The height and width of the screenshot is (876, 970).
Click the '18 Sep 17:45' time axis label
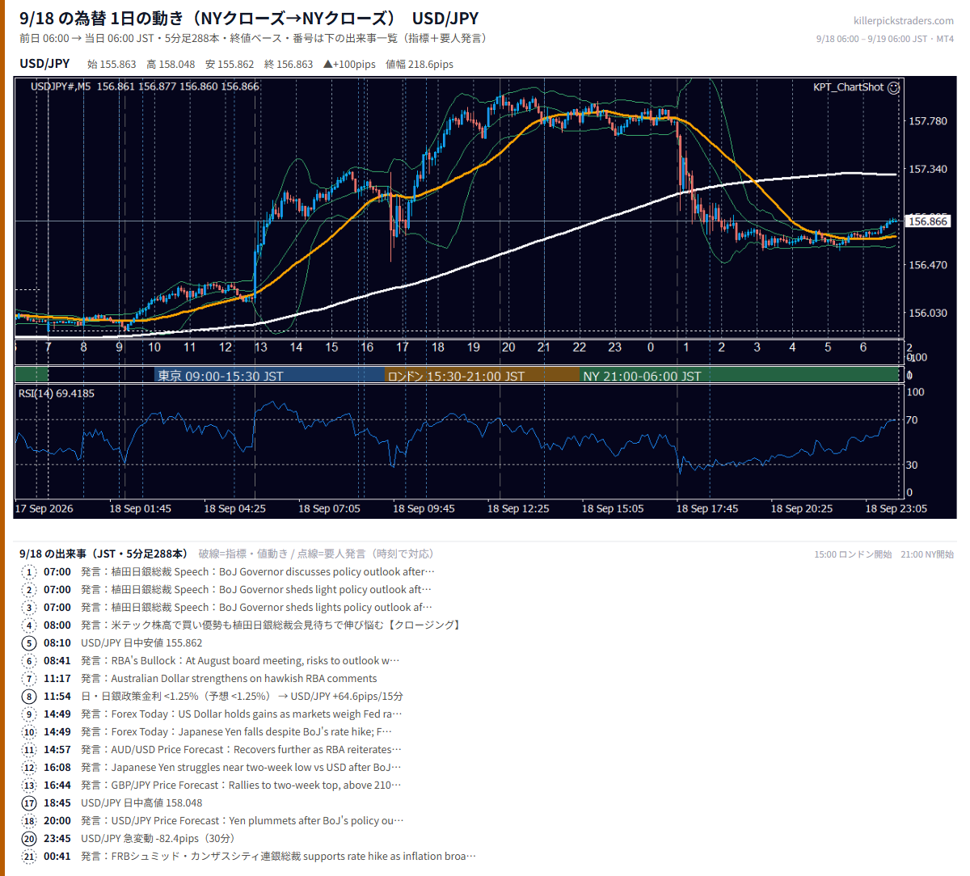[x=707, y=509]
